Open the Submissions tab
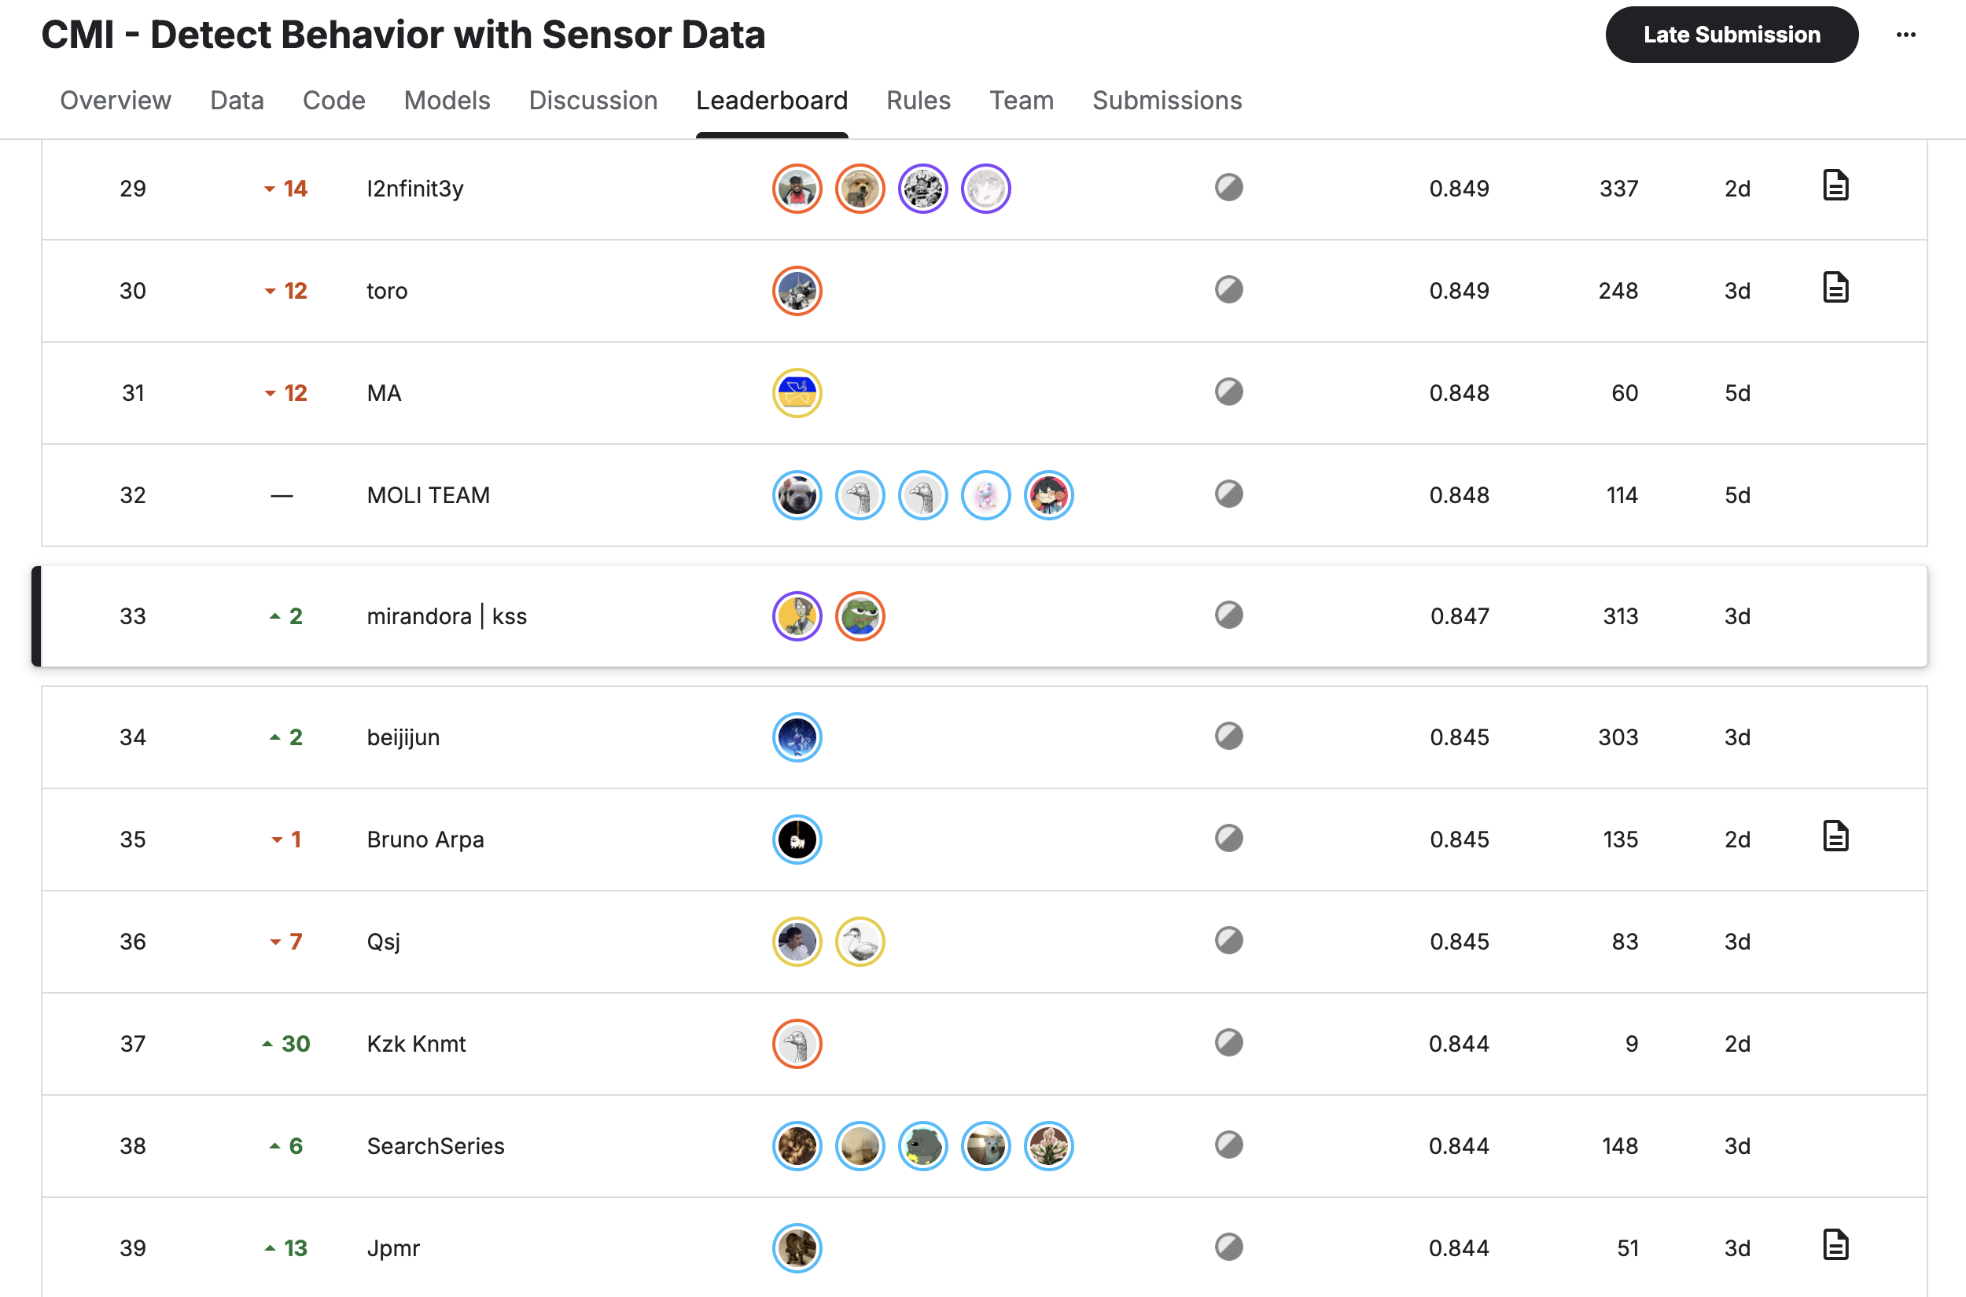 point(1167,101)
